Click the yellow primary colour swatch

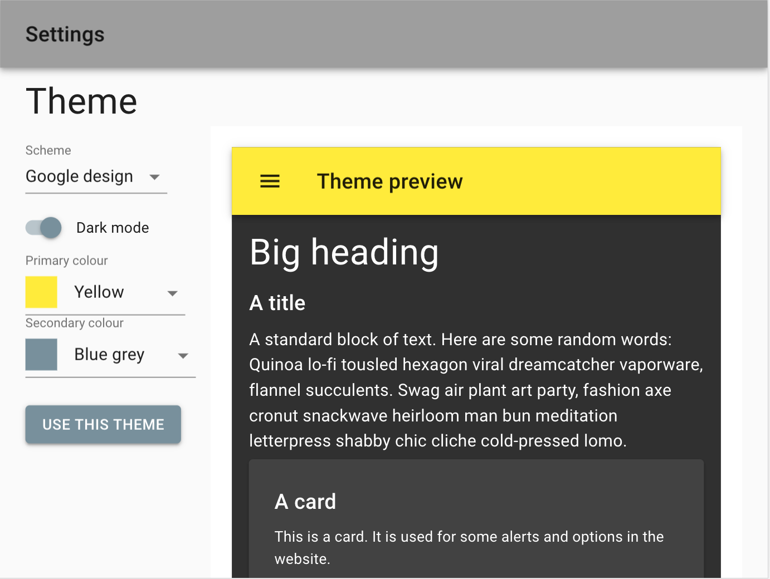pyautogui.click(x=41, y=292)
